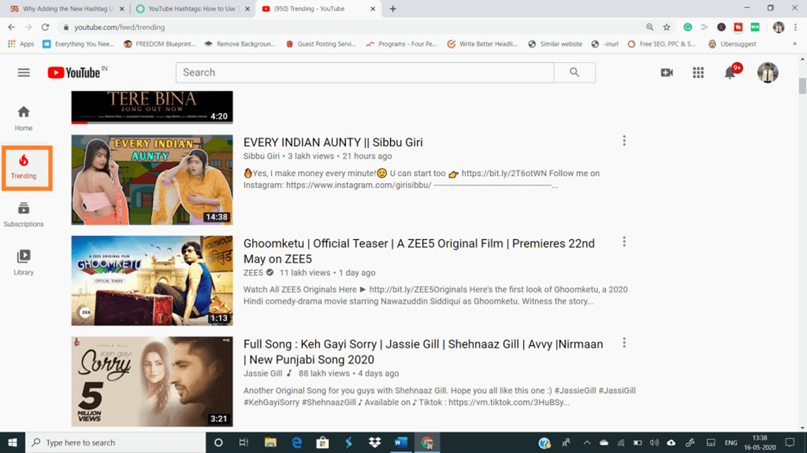807x453 pixels.
Task: Play the TERE BINA song thumbnail
Action: point(151,107)
